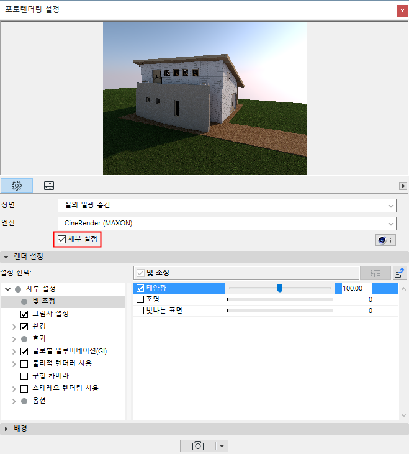Open the CineRender info button
The height and width of the screenshot is (454, 409).
click(385, 240)
